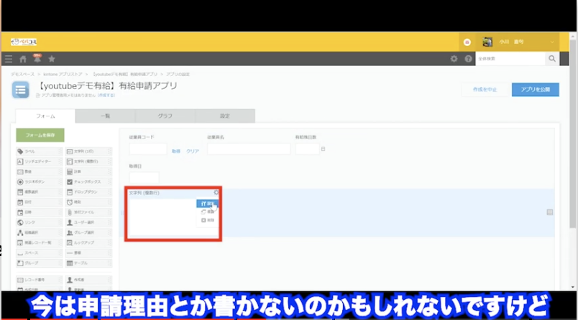
Task: Click the favorites star icon
Action: [51, 59]
